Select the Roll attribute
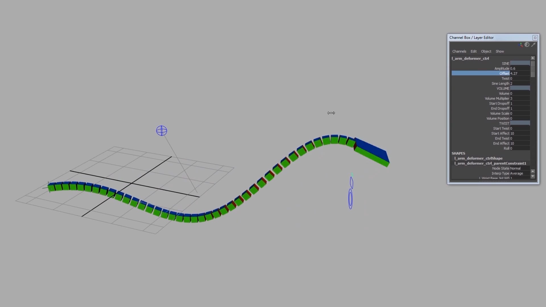 click(506, 148)
